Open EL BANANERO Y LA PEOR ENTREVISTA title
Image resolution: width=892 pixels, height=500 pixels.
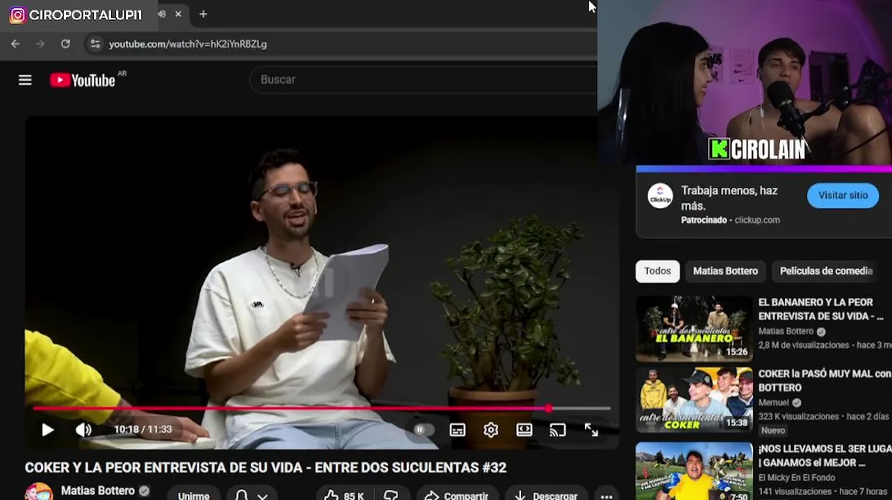[x=820, y=309]
